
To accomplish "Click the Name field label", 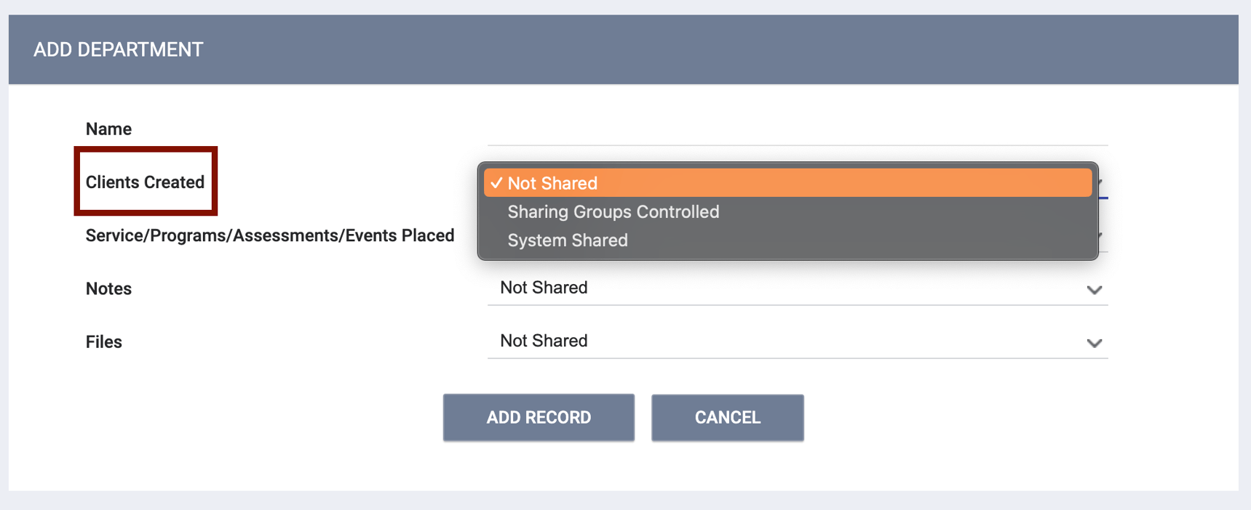I will (108, 129).
